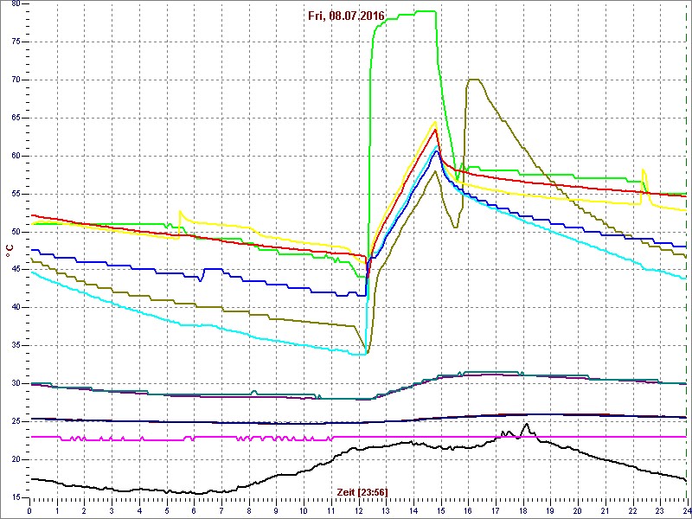Viewport: 692px width, 519px height.
Task: Click hour 18 on the time axis
Action: pos(523,509)
